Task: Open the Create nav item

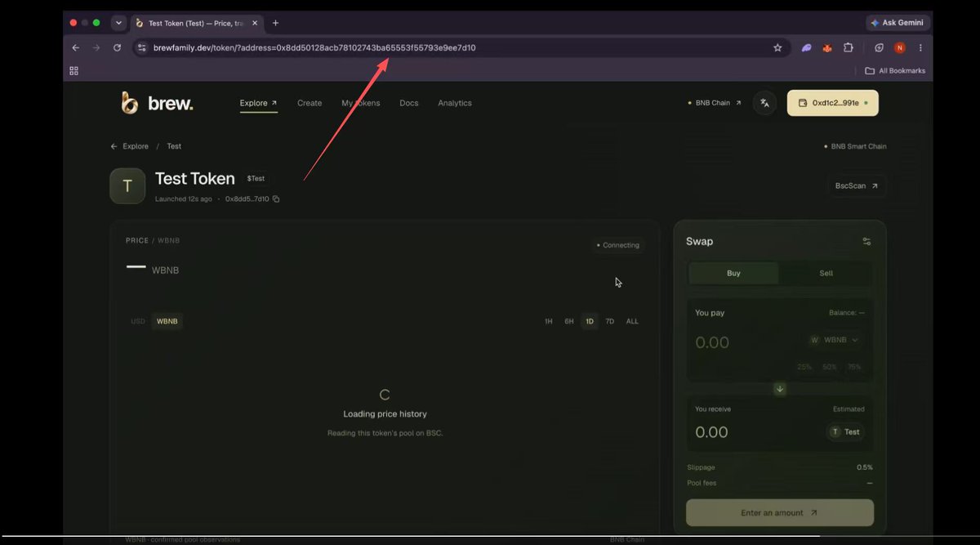Action: click(x=310, y=103)
